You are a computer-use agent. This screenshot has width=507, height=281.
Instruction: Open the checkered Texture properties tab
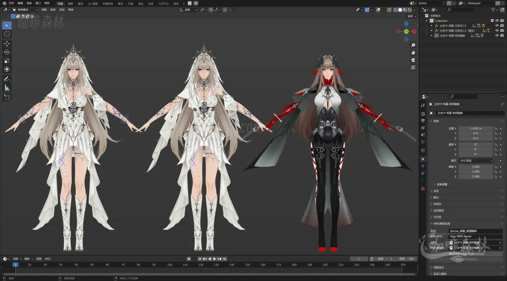423,188
